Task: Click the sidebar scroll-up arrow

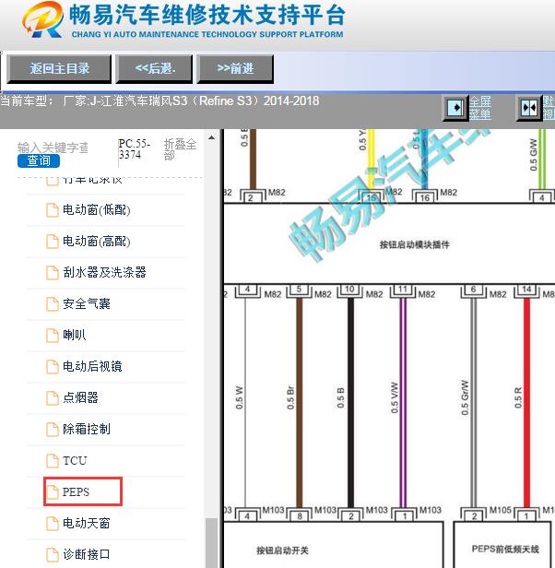Action: (x=211, y=138)
